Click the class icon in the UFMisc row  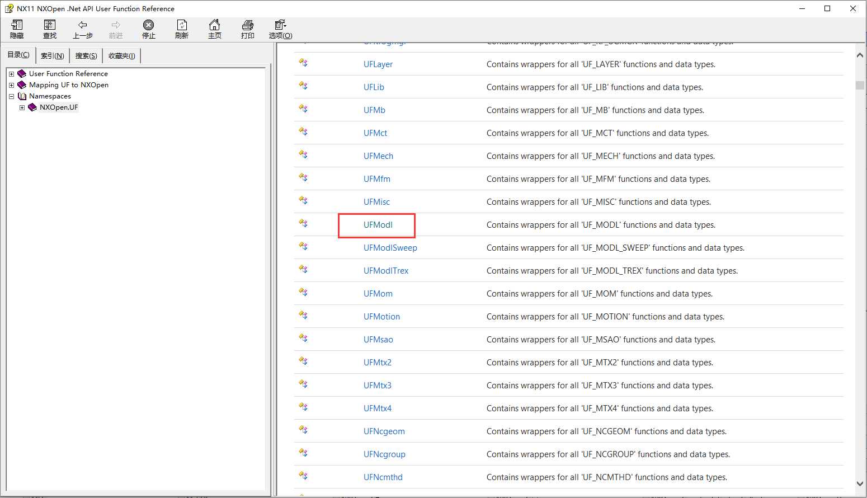pyautogui.click(x=303, y=200)
